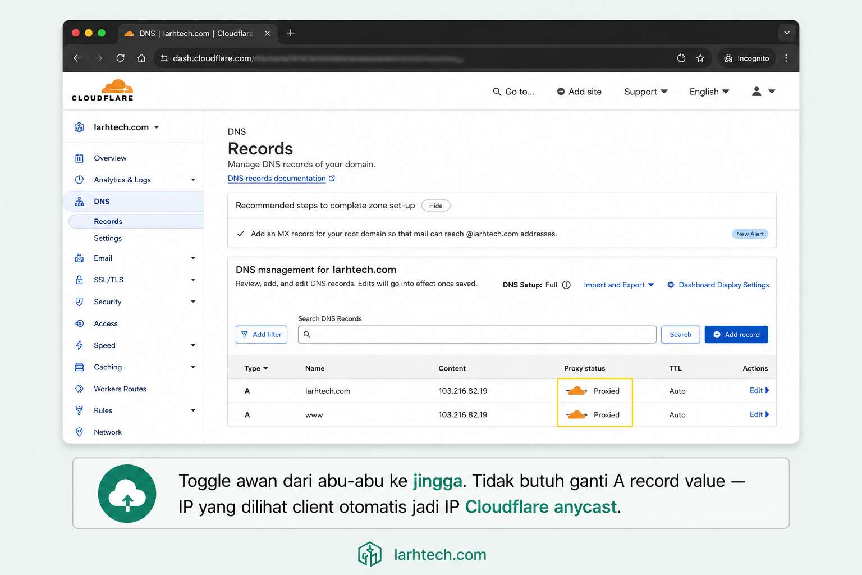Expand the Caching sidebar section
Screen dimensions: 862x575
point(193,367)
